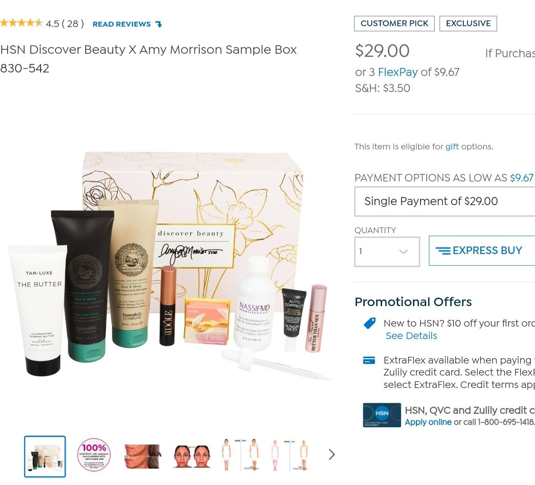Image resolution: width=535 pixels, height=485 pixels.
Task: Click the Customer Pick badge
Action: (x=394, y=24)
